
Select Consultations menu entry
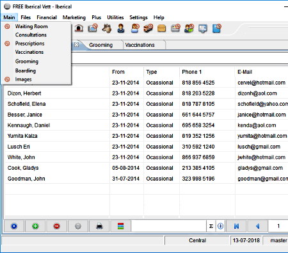(x=36, y=35)
